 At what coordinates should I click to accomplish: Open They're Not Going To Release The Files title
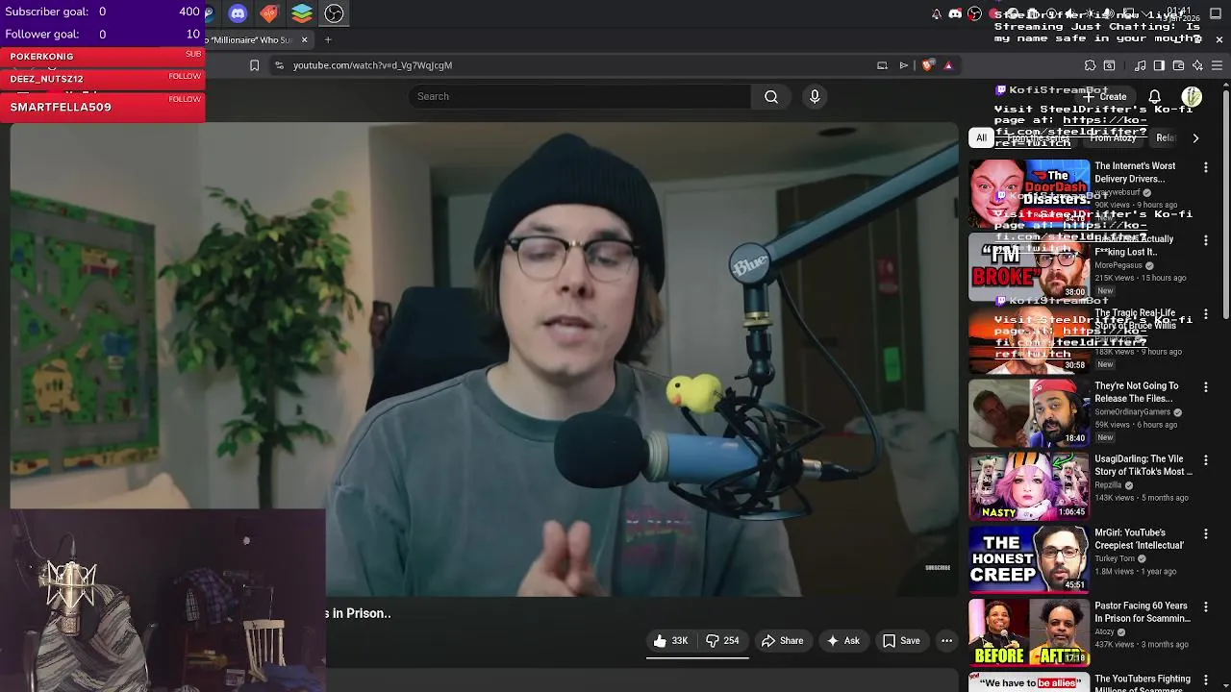coord(1137,392)
